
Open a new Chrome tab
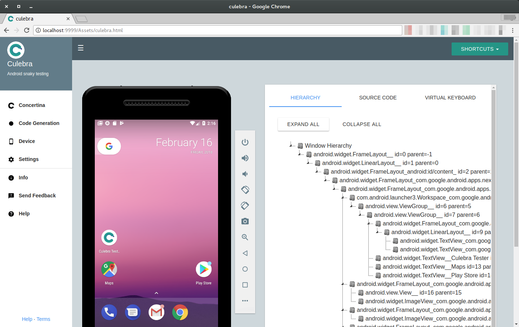(x=81, y=19)
